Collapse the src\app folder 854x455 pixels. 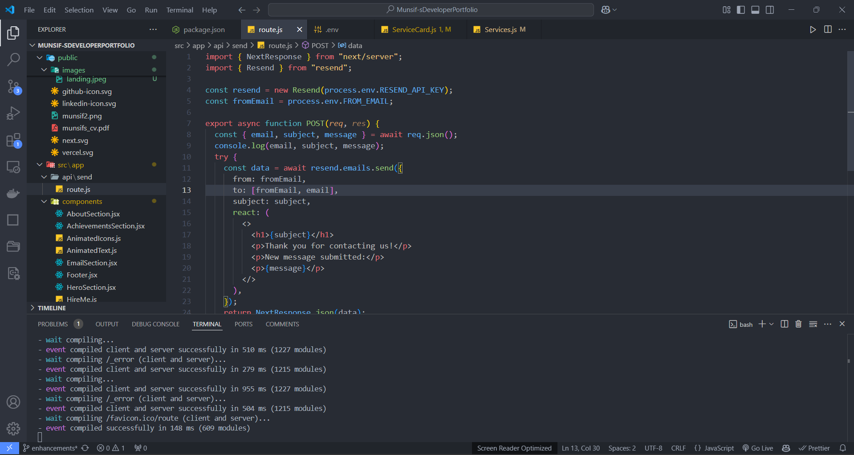[40, 165]
